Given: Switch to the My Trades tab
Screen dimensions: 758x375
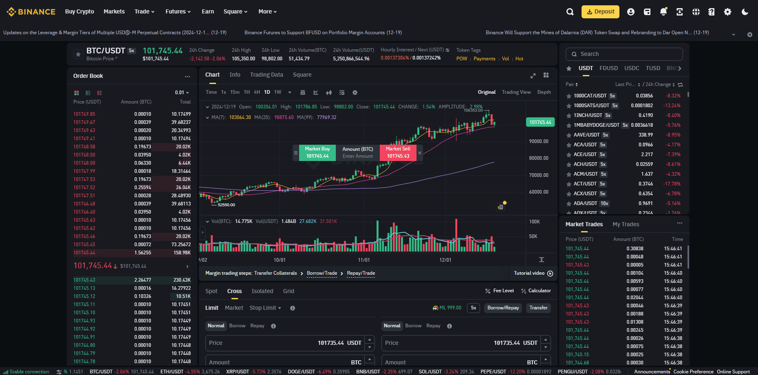Looking at the screenshot, I should click(626, 224).
